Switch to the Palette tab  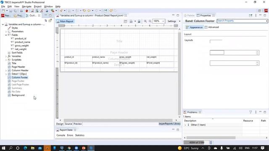point(190,16)
